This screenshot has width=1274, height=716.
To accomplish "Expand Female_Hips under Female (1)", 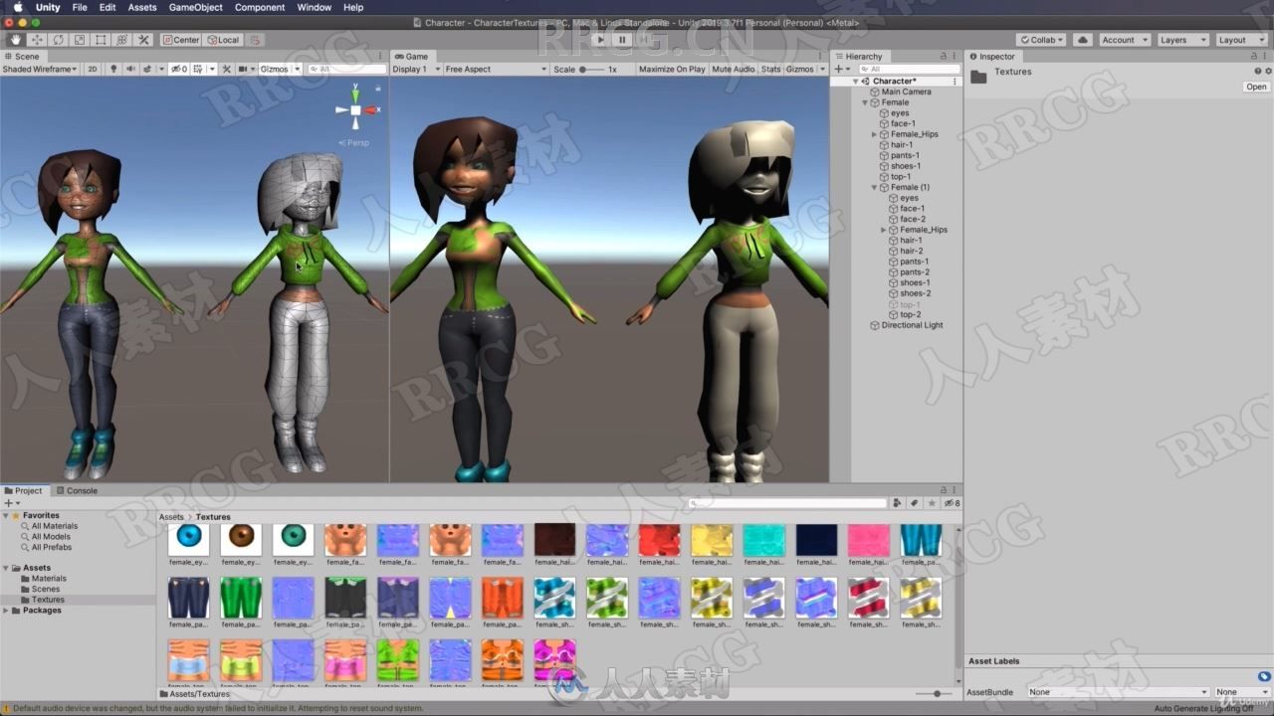I will (884, 230).
